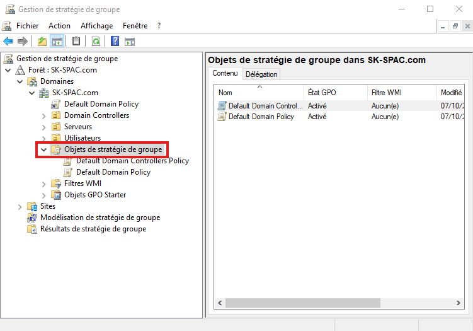Expand the Sites tree node
The width and height of the screenshot is (473, 331).
[20, 207]
